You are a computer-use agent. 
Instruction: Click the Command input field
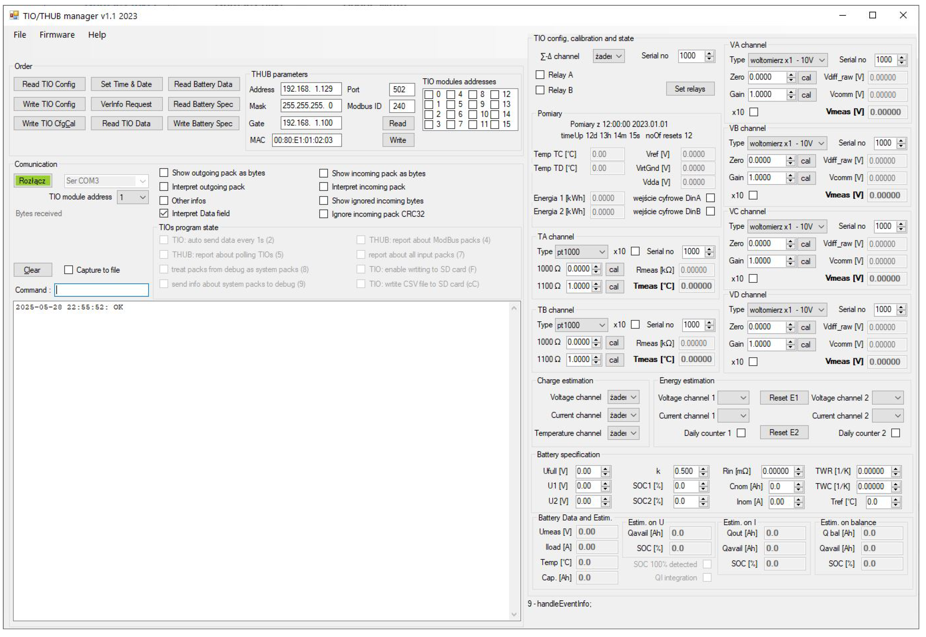click(102, 291)
